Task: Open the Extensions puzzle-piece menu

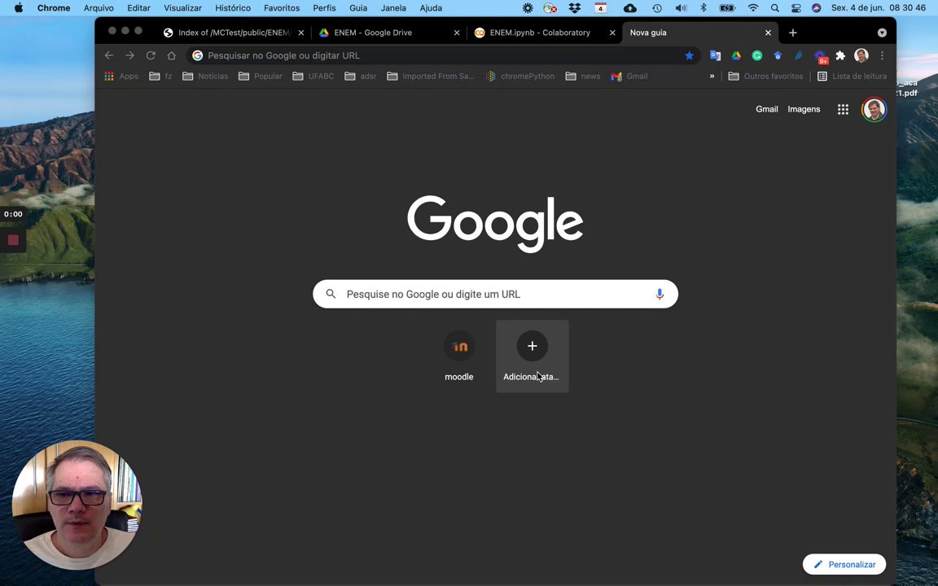Action: click(x=840, y=55)
